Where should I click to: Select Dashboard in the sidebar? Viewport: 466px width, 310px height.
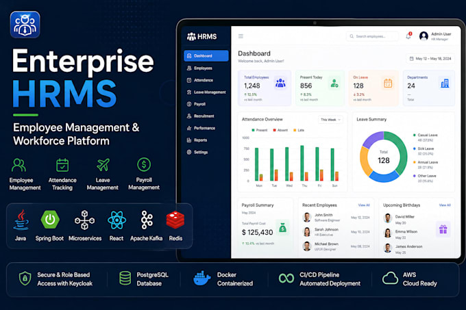click(206, 55)
